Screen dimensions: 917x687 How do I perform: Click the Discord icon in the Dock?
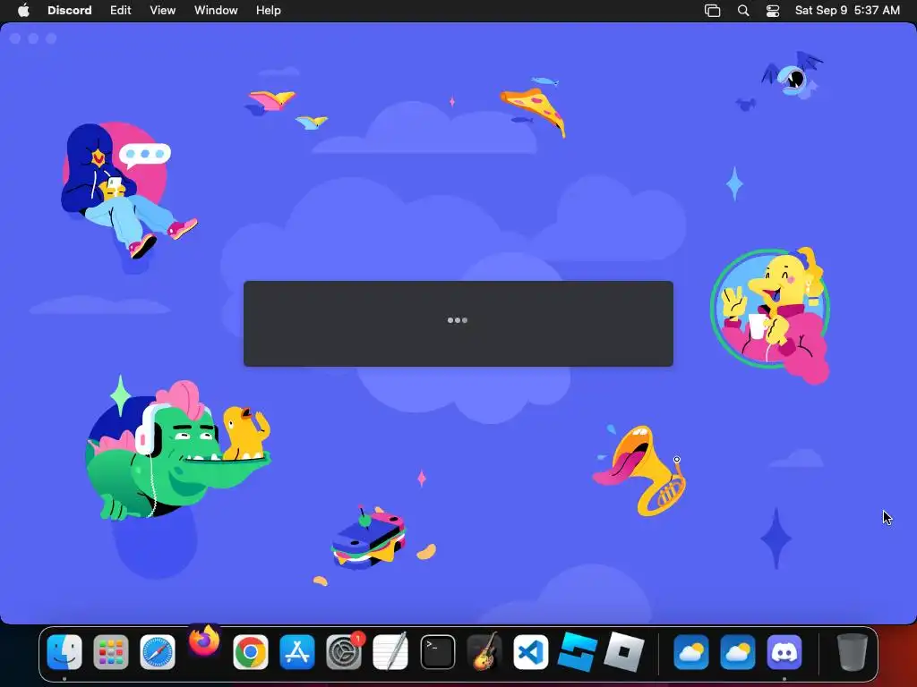(x=784, y=652)
